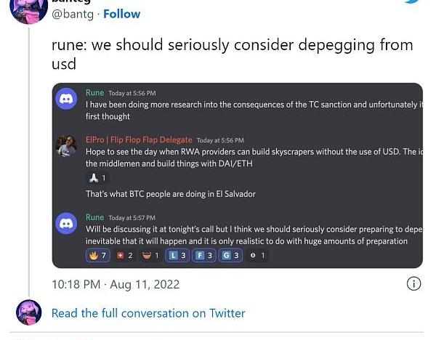Click bantg's profile avatar at top
This screenshot has height=340, width=436.
point(29,10)
